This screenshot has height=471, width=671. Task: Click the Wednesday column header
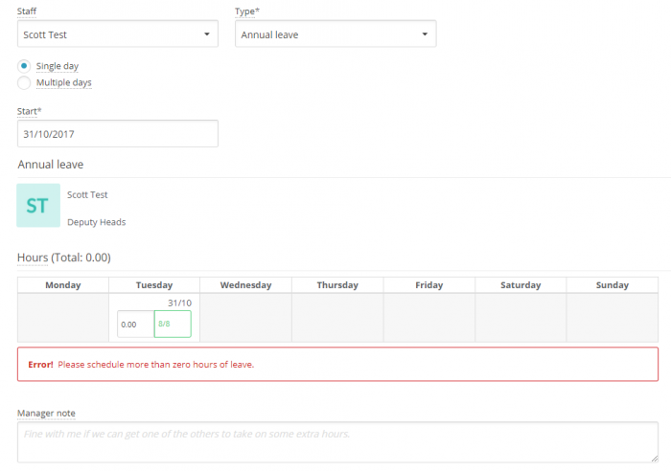coord(245,285)
